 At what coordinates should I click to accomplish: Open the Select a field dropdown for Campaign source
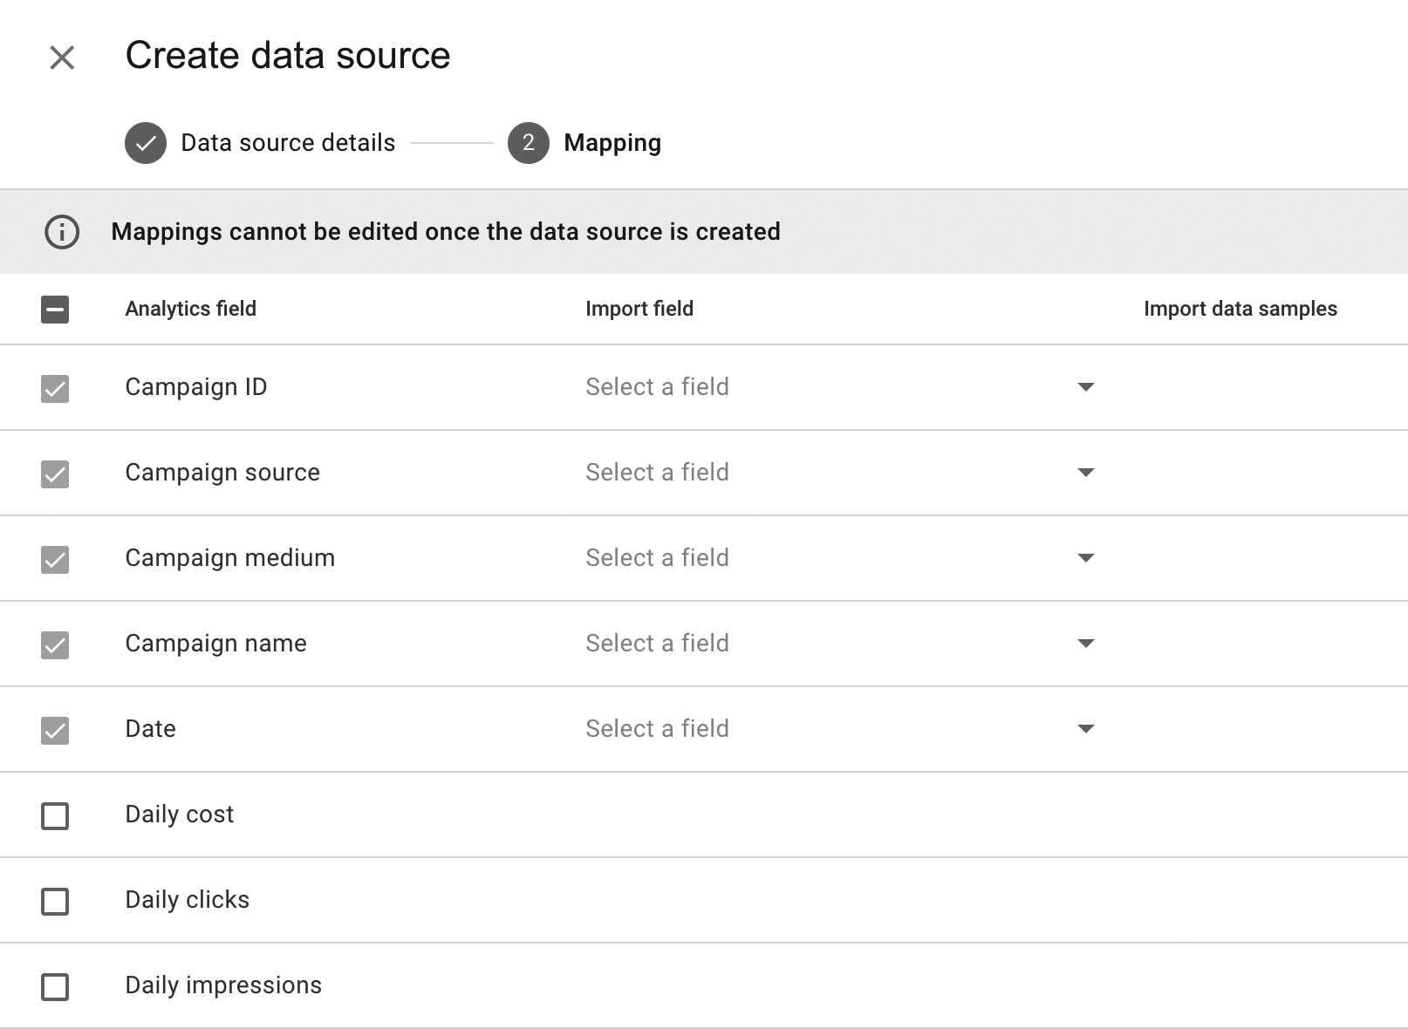click(1085, 473)
